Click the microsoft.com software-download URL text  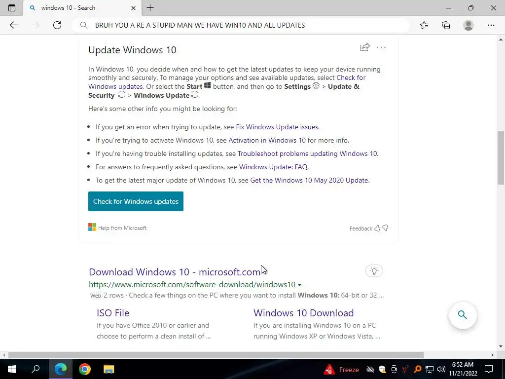coord(192,285)
